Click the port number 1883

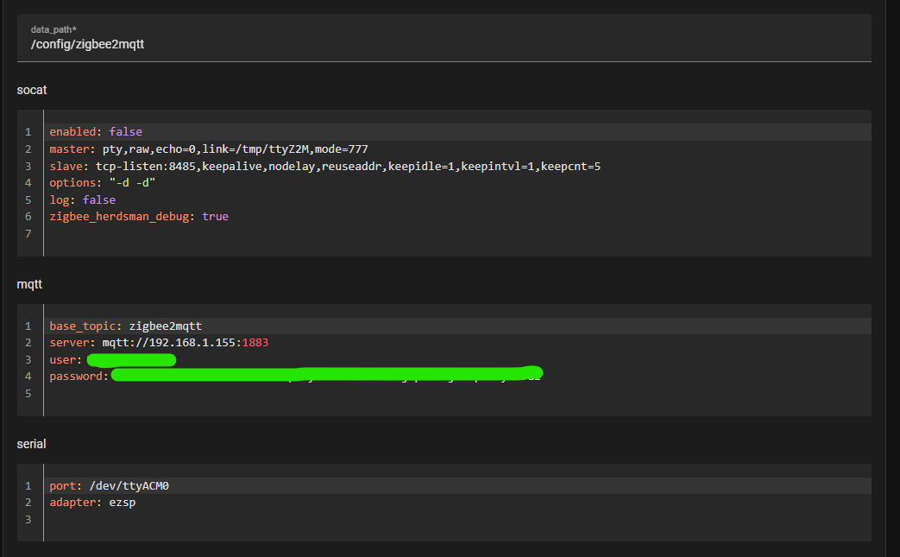255,343
